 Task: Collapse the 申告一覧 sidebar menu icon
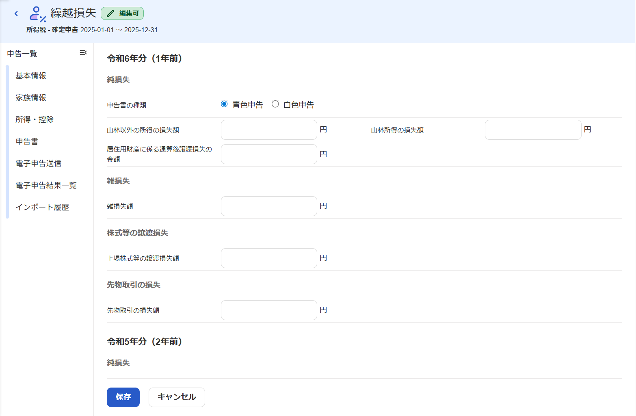83,52
